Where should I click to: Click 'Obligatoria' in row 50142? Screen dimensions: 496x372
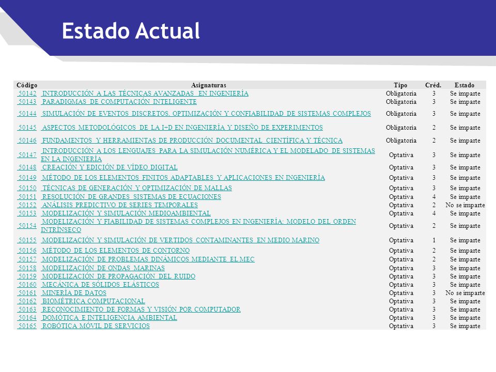pyautogui.click(x=401, y=94)
